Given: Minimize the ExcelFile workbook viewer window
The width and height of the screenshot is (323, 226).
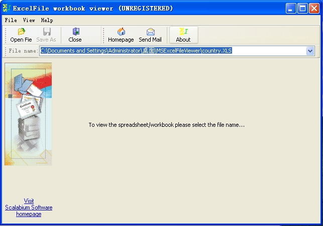Looking at the screenshot, I should (x=291, y=9).
